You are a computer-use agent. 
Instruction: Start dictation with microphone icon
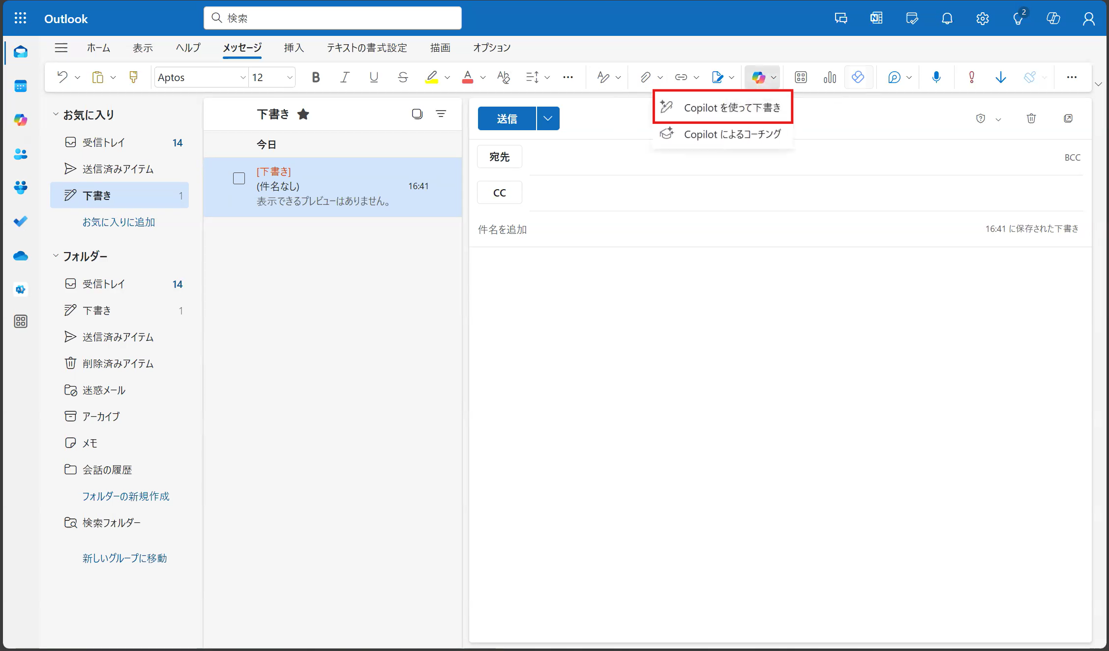(x=936, y=77)
